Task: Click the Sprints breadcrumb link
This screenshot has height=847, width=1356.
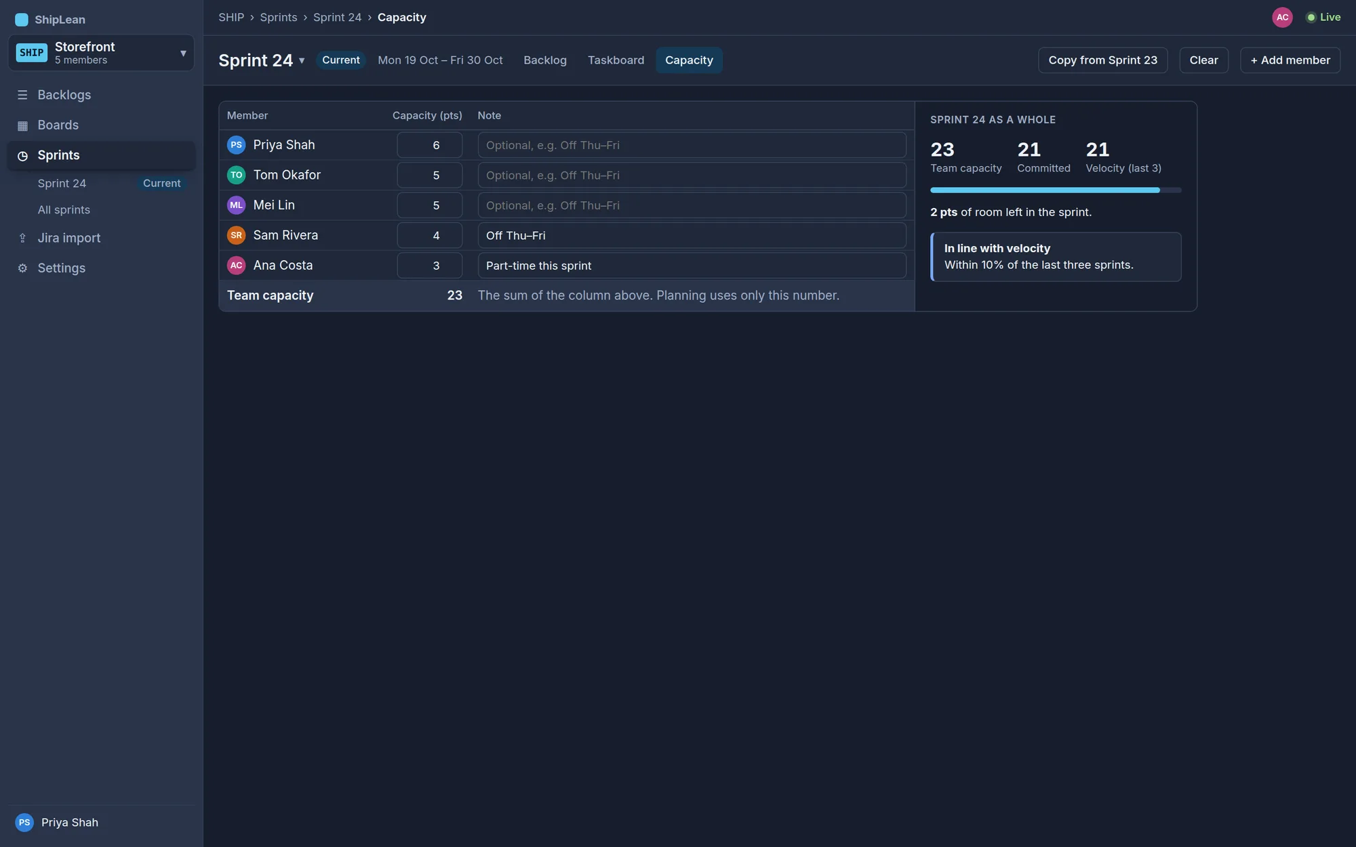Action: click(x=279, y=18)
